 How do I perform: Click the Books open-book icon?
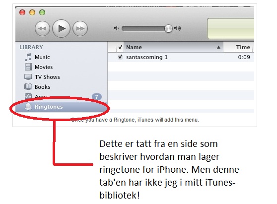pos(28,87)
